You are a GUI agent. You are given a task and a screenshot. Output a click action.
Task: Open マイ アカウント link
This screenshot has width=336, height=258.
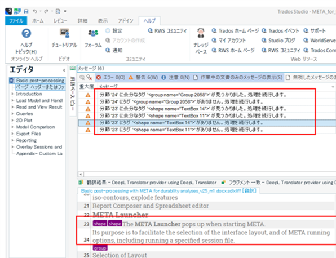[x=229, y=41]
